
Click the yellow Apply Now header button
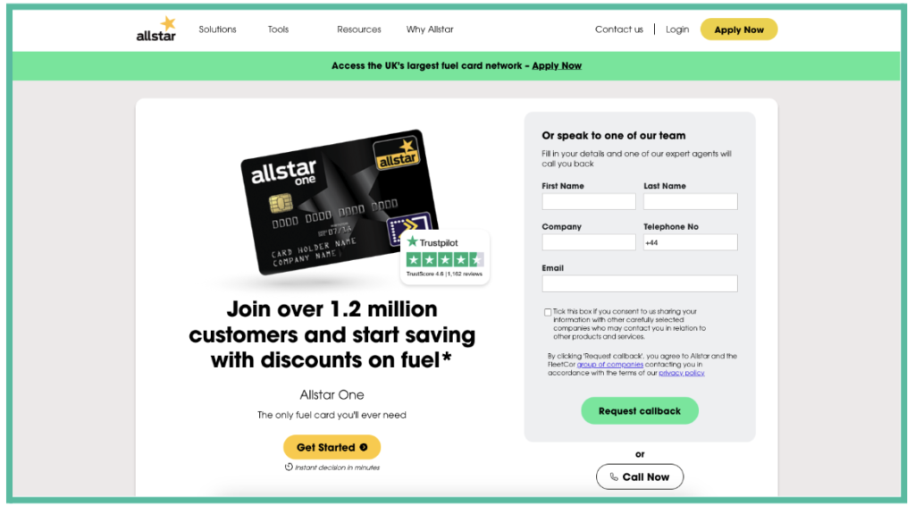[739, 30]
